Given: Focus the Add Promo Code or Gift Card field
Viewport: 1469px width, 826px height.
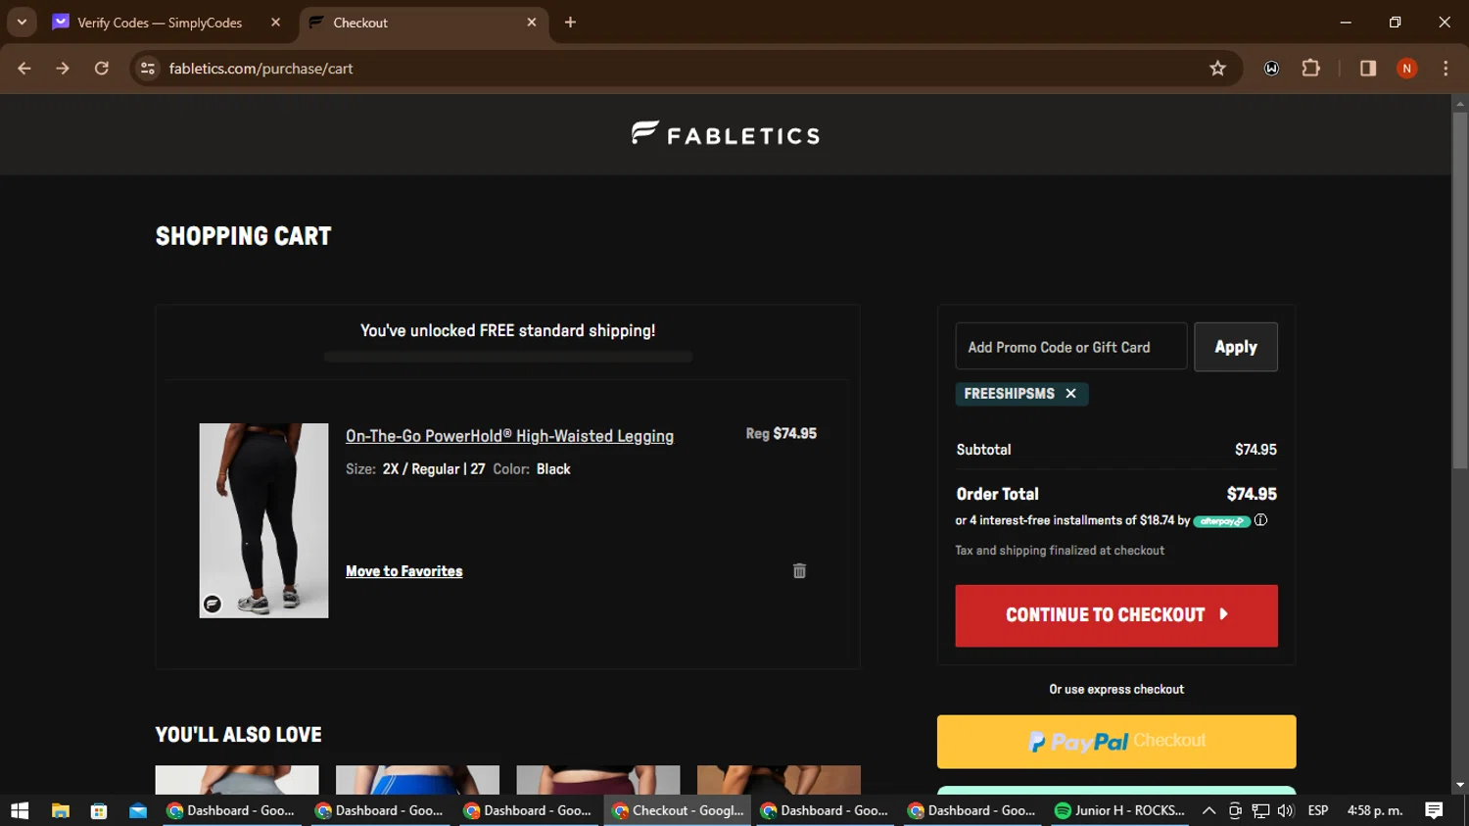Looking at the screenshot, I should pos(1071,347).
